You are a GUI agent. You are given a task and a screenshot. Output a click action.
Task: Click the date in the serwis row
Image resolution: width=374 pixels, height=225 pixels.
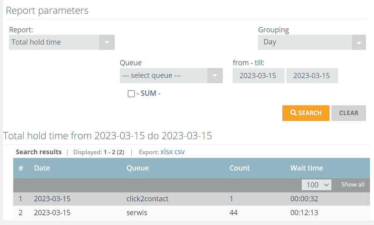point(52,212)
